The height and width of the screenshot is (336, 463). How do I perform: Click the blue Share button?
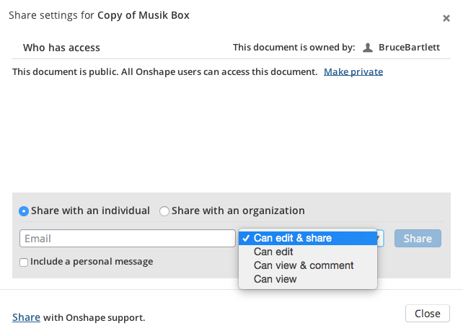[418, 238]
